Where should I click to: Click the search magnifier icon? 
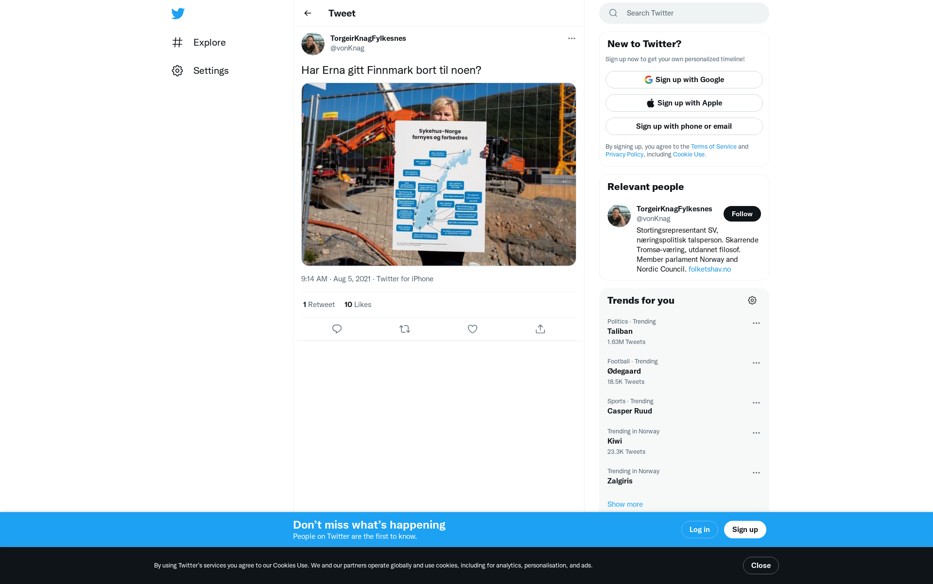tap(613, 13)
